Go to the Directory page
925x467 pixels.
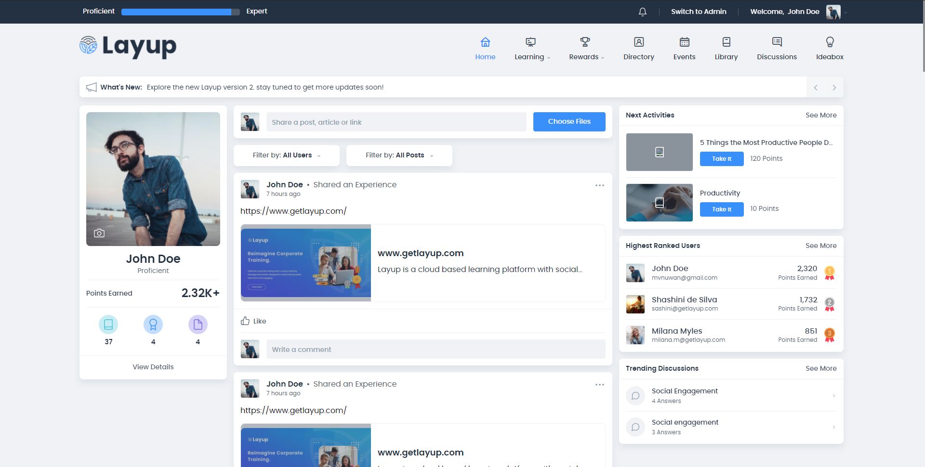pos(638,49)
